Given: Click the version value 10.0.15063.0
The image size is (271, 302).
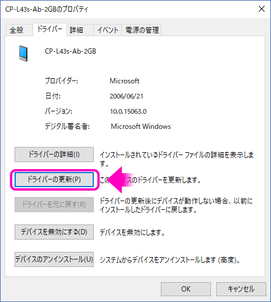Looking at the screenshot, I should click(x=128, y=111).
